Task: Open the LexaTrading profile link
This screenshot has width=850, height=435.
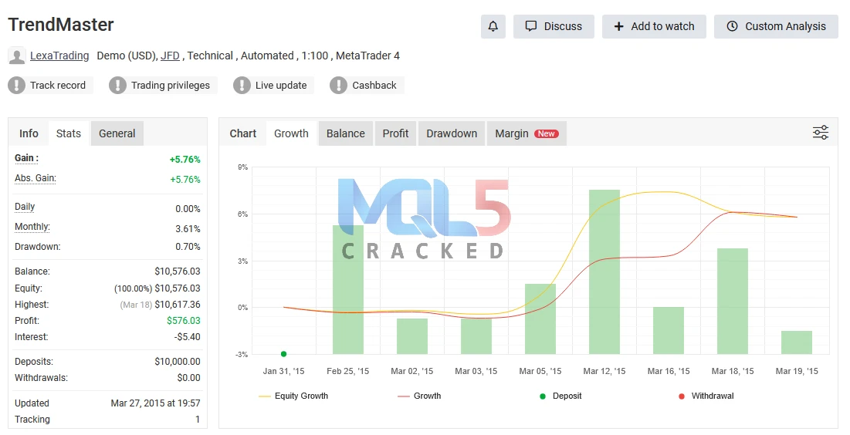Action: tap(59, 56)
